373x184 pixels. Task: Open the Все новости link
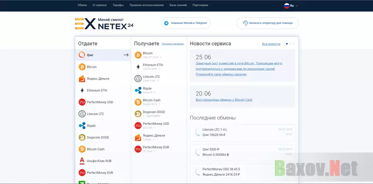tap(271, 44)
